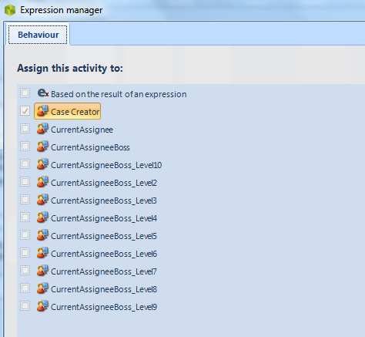Uncheck the Case Creator checkbox
The height and width of the screenshot is (337, 365).
click(25, 111)
